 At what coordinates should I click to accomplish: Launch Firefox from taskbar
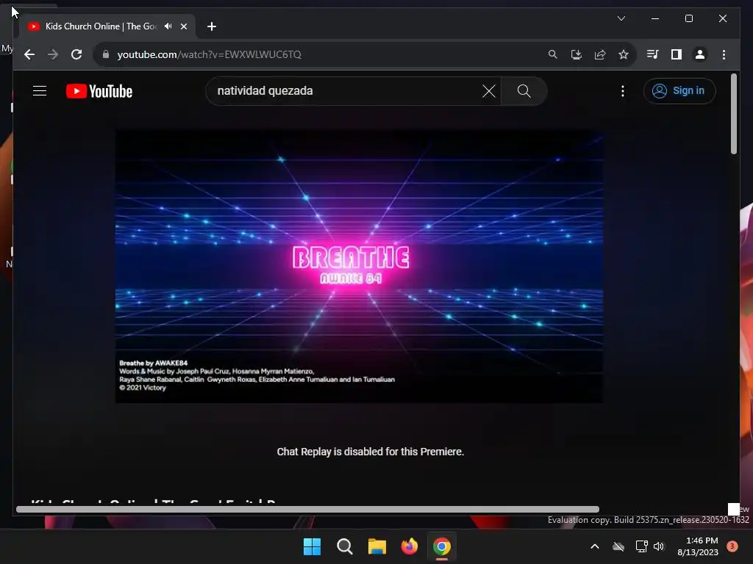(x=409, y=546)
